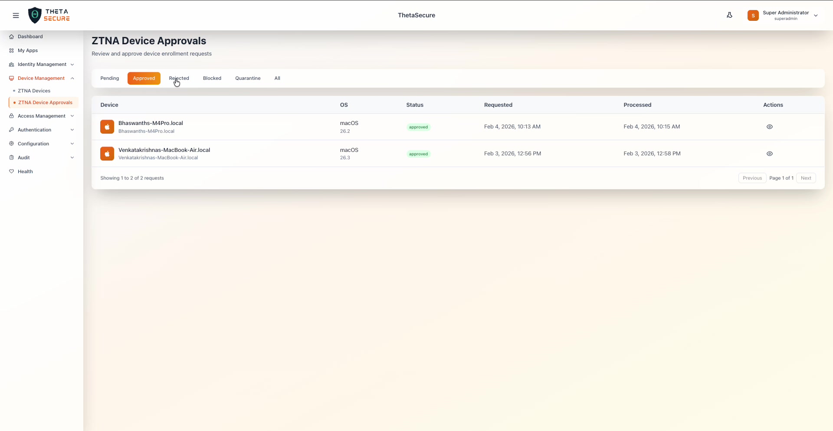Open ZTNA Devices in the sidebar

pyautogui.click(x=36, y=91)
